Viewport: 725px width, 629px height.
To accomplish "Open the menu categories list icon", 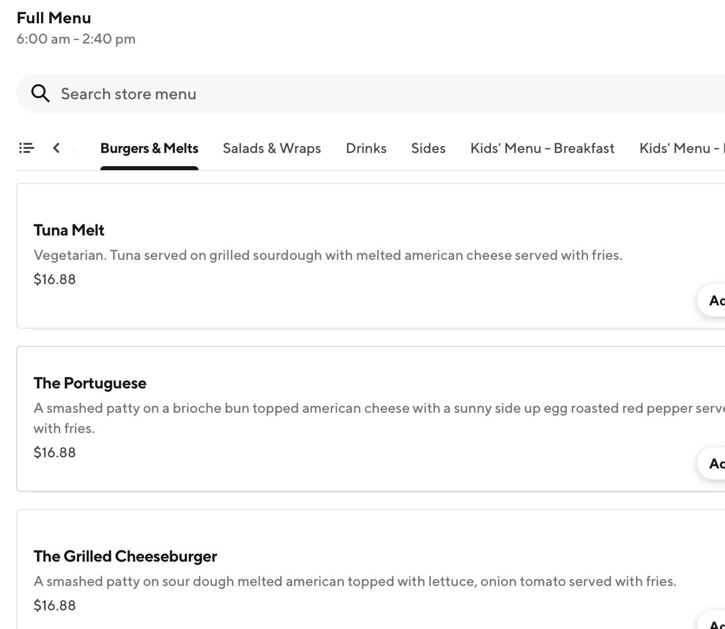I will (x=26, y=148).
